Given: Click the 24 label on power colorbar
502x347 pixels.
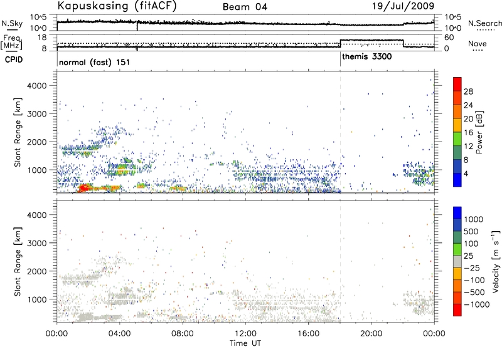Looking at the screenshot, I should point(468,105).
